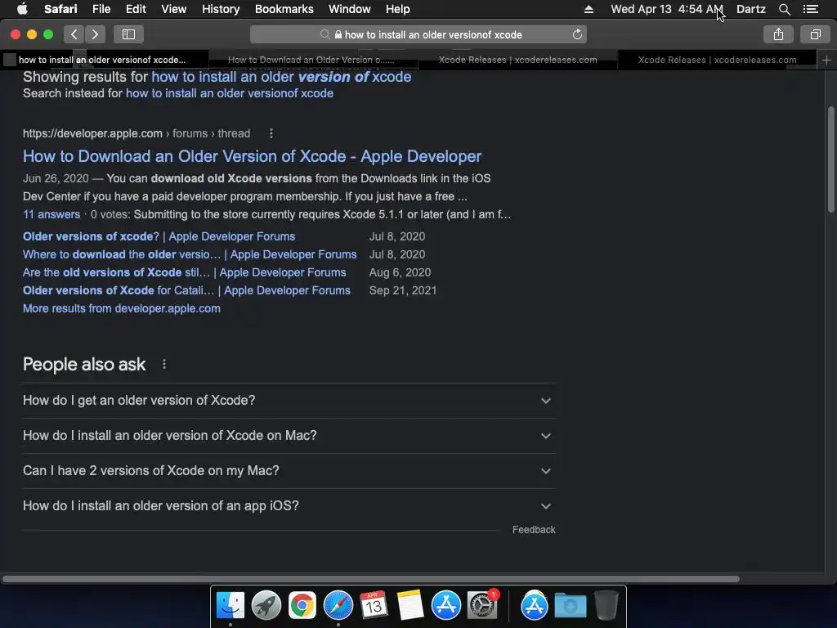This screenshot has width=837, height=628.
Task: Expand 'How do I install an older version of an app iOS?'
Action: [x=289, y=506]
